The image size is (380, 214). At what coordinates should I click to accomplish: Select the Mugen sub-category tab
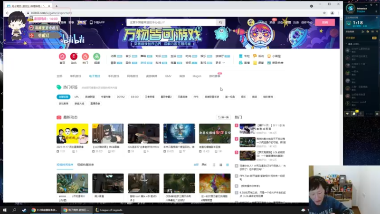click(197, 76)
